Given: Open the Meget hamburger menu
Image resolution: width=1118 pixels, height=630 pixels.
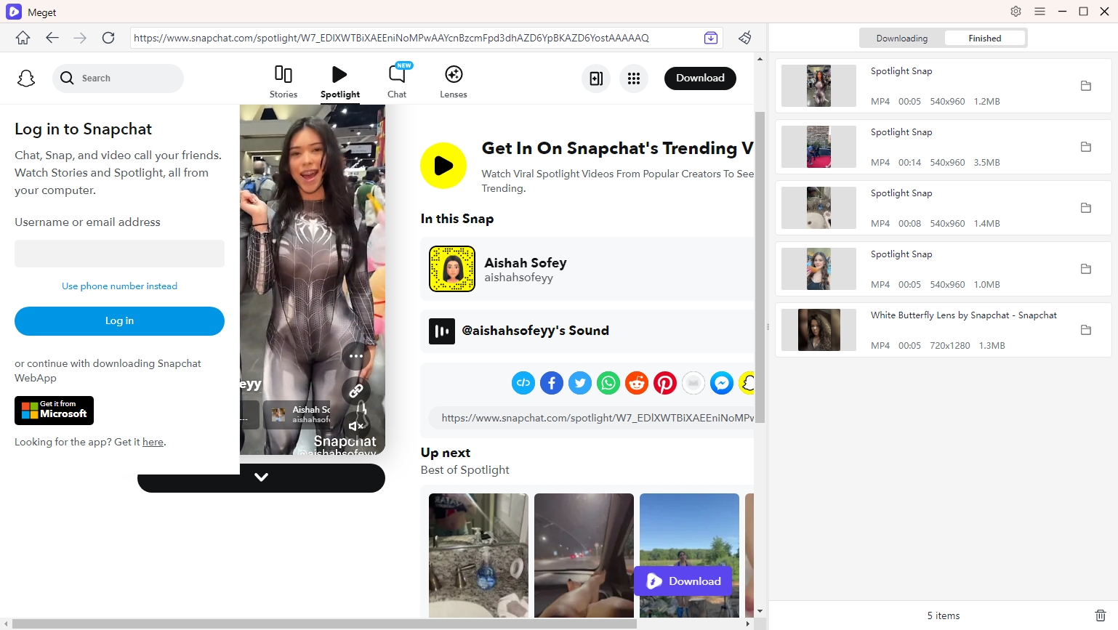Looking at the screenshot, I should (x=1039, y=12).
